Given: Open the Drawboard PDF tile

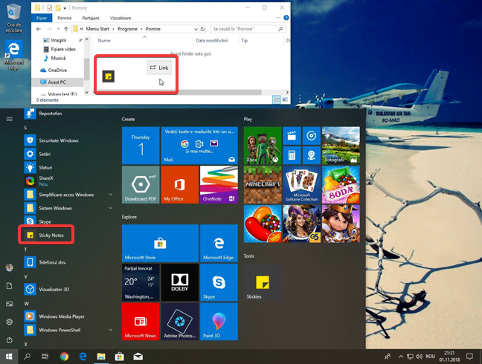Looking at the screenshot, I should click(x=141, y=184).
